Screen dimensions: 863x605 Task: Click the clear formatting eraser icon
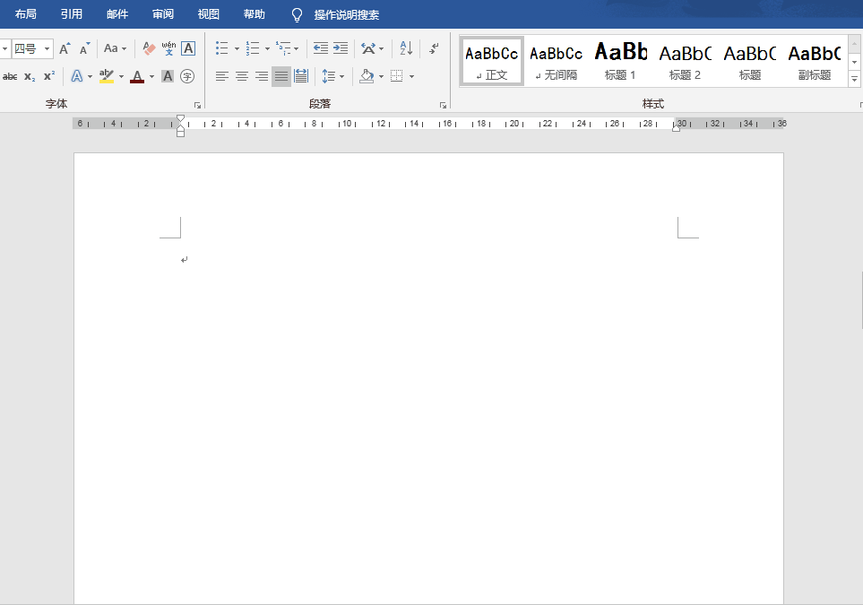click(x=149, y=48)
